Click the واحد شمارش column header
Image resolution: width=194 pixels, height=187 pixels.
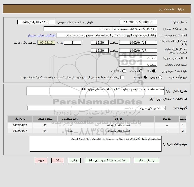click(x=70, y=119)
